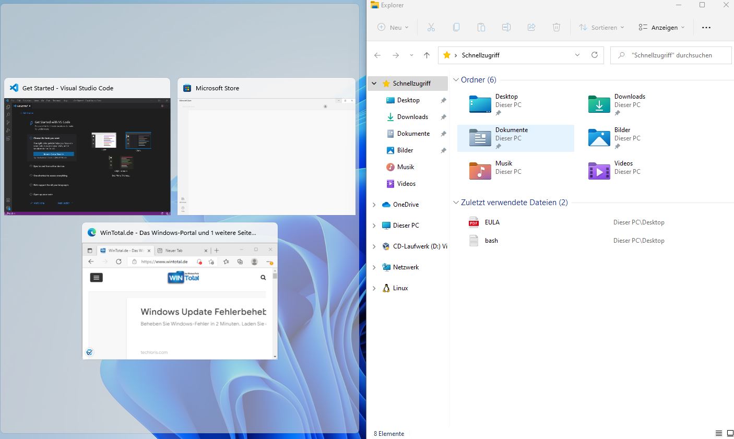Click the Copy icon in Explorer toolbar

456,27
